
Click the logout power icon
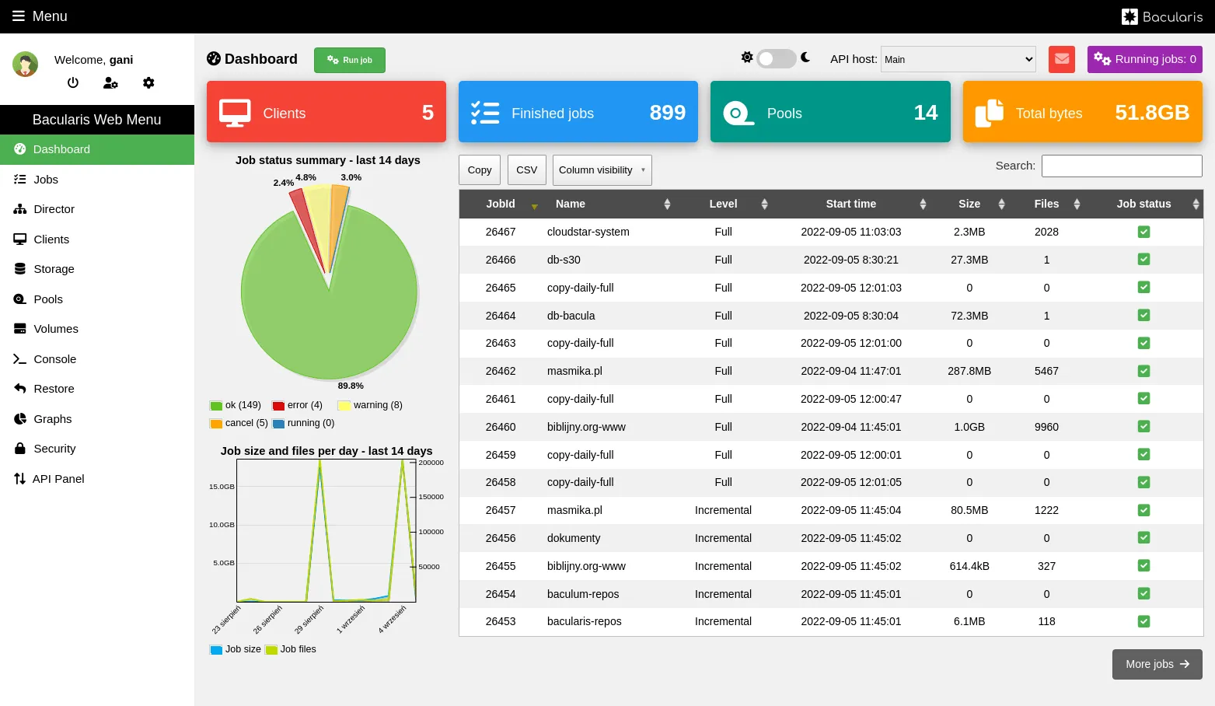click(x=73, y=82)
